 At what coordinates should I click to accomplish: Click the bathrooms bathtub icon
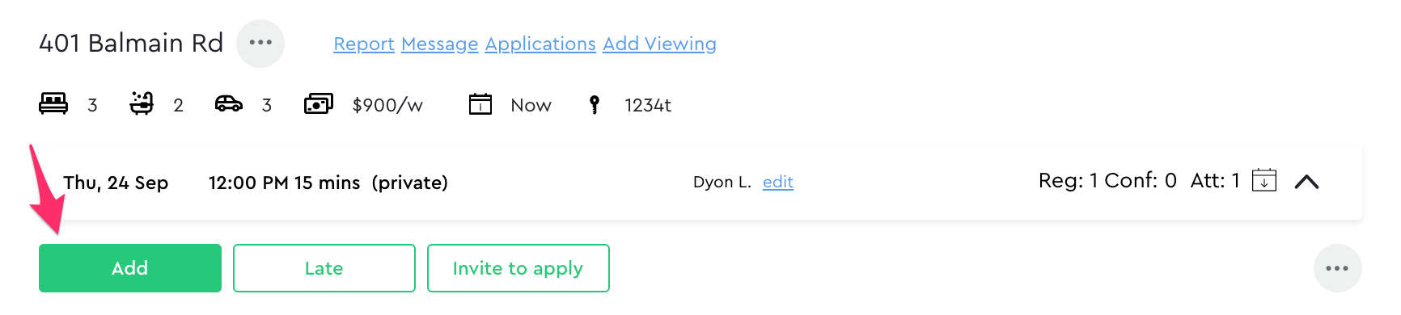pos(142,103)
